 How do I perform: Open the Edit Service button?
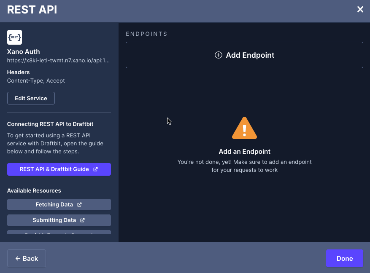coord(31,98)
